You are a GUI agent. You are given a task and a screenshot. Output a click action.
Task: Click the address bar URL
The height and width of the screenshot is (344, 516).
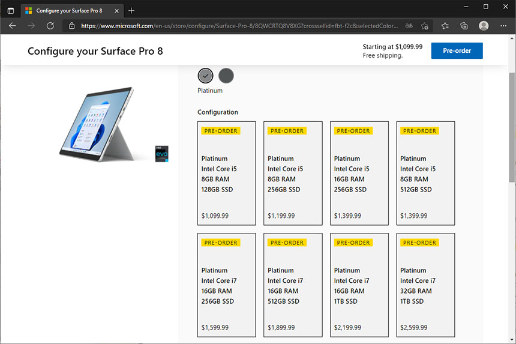point(239,26)
